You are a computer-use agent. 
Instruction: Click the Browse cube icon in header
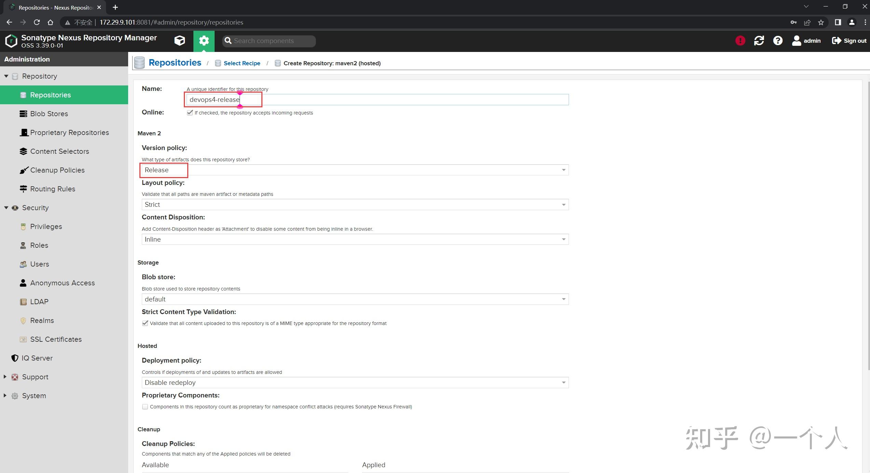click(179, 41)
